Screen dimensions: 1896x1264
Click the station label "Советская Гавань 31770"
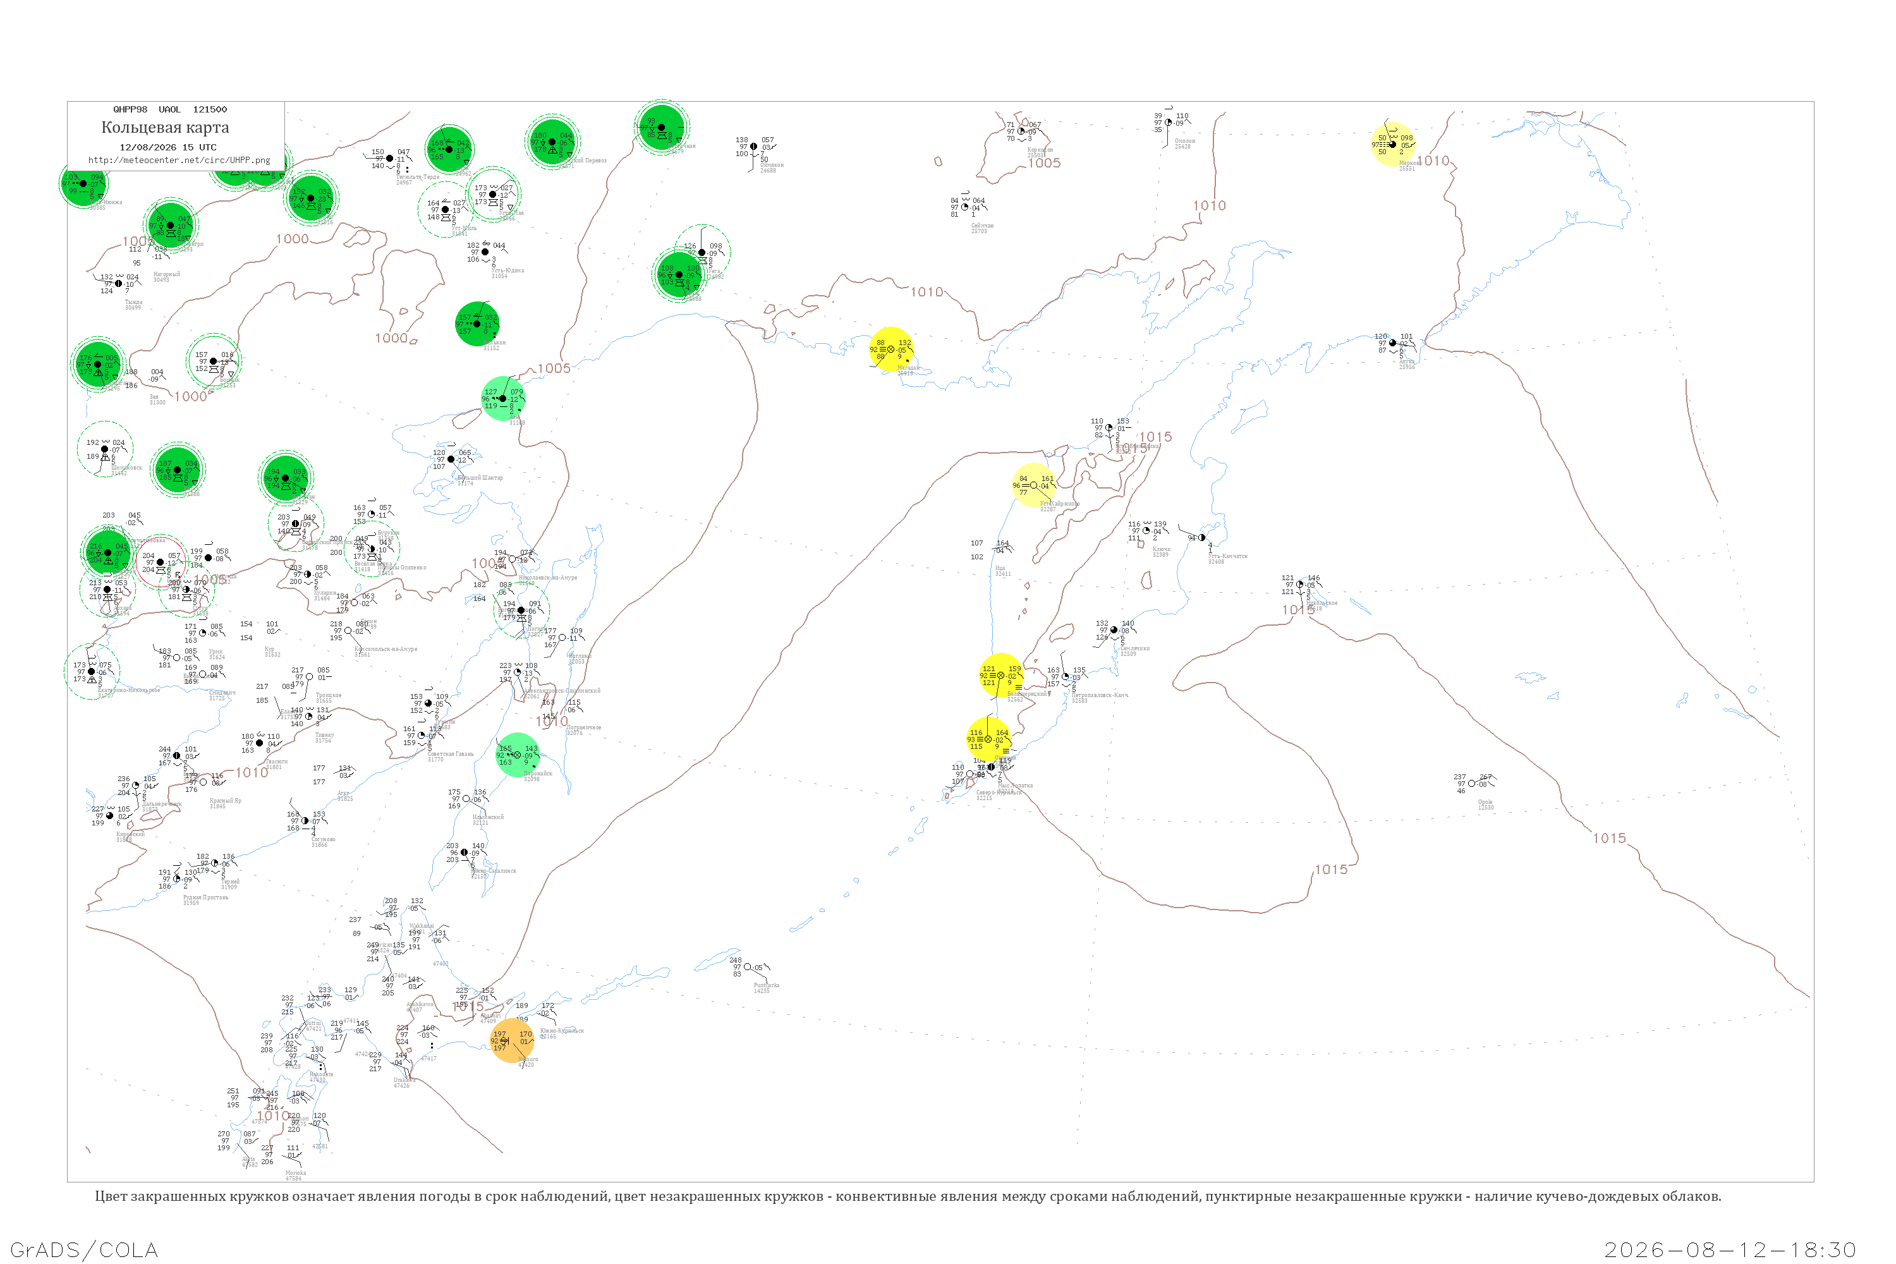tap(450, 756)
